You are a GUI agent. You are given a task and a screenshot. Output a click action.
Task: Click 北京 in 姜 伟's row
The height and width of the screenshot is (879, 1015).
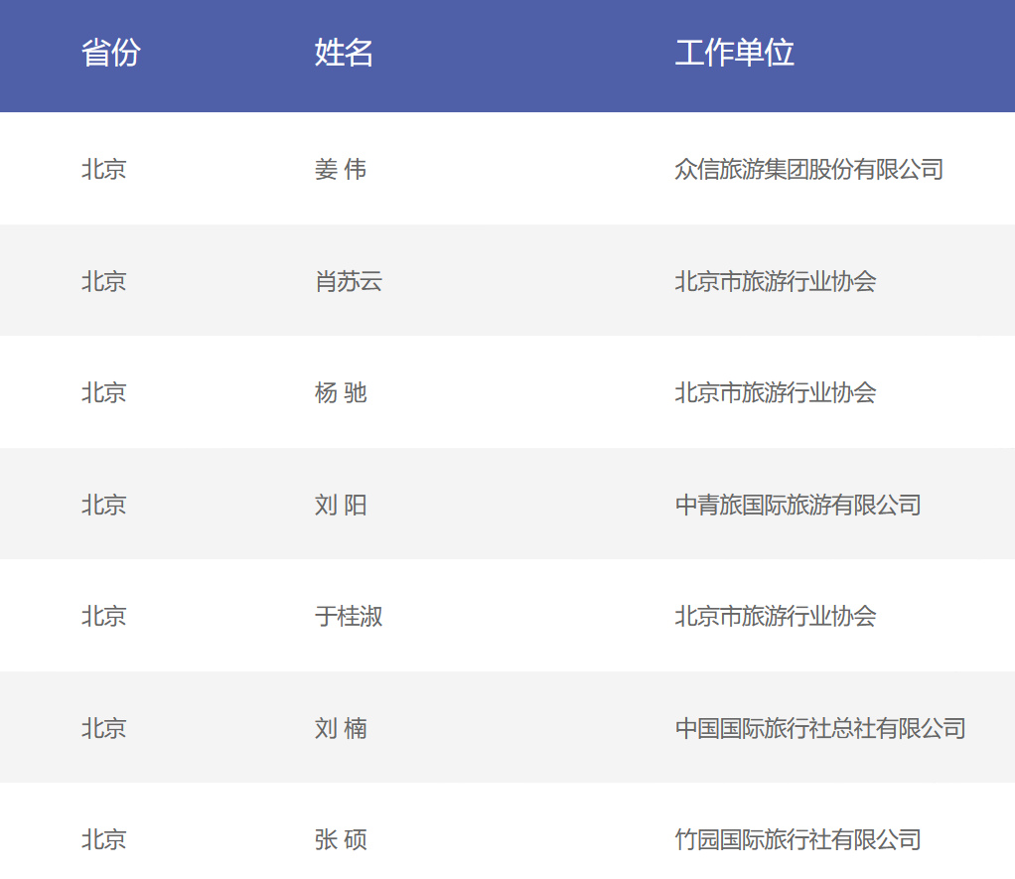(x=103, y=170)
